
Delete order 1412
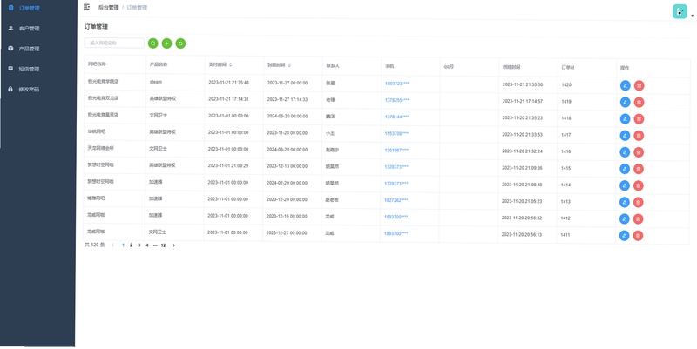point(638,219)
